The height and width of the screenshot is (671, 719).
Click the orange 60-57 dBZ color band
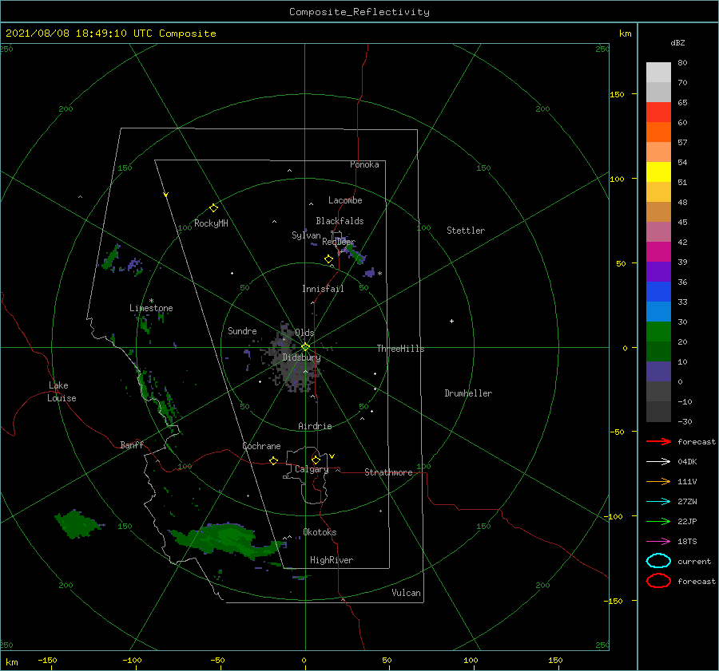[x=658, y=132]
